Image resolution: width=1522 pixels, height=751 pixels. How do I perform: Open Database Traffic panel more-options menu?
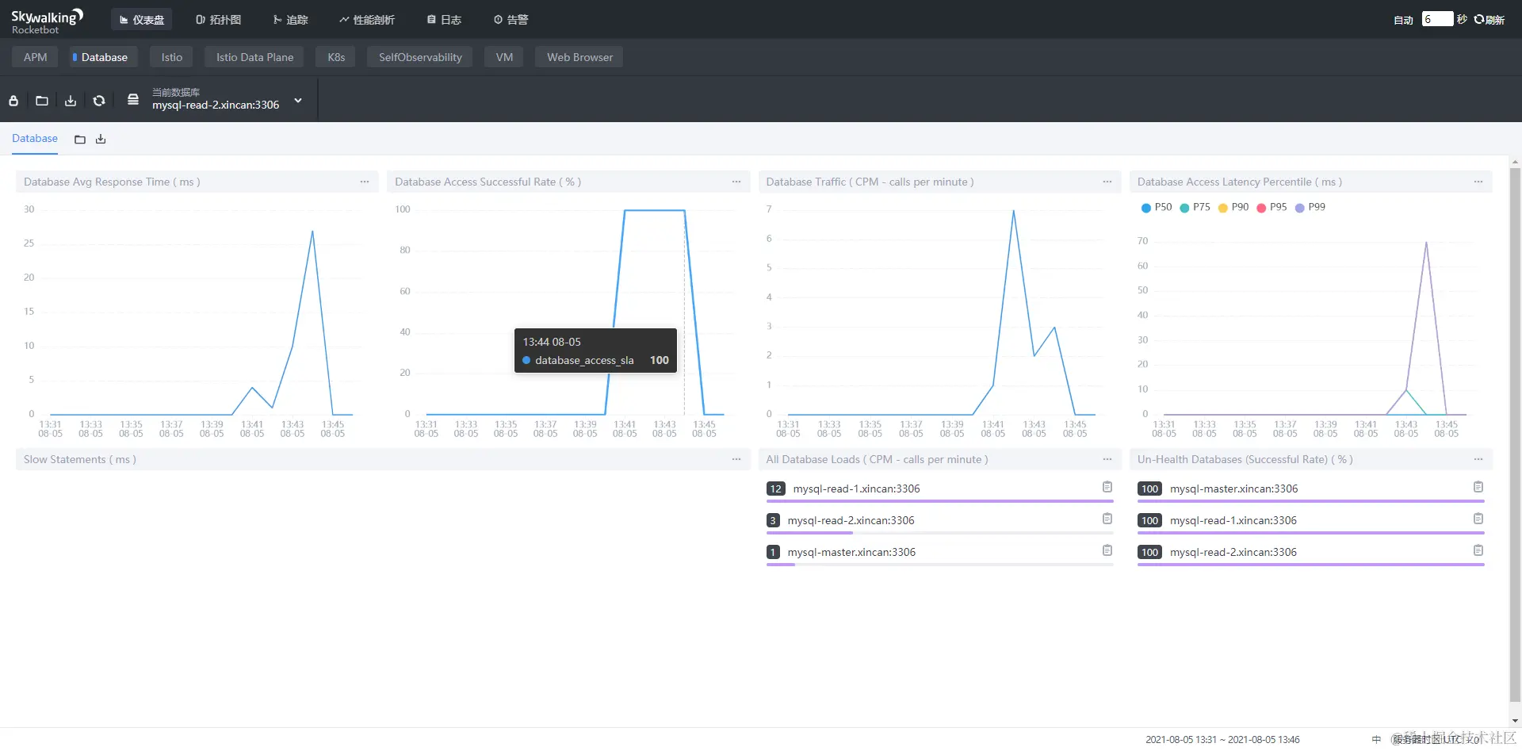tap(1107, 182)
